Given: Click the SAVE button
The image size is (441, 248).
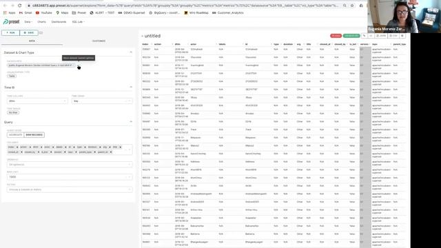Looking at the screenshot, I should pyautogui.click(x=29, y=32).
